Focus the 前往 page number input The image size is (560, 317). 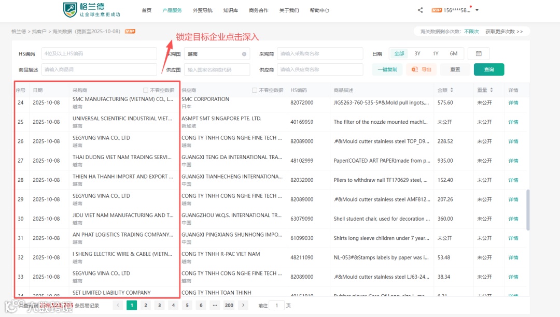pos(276,305)
